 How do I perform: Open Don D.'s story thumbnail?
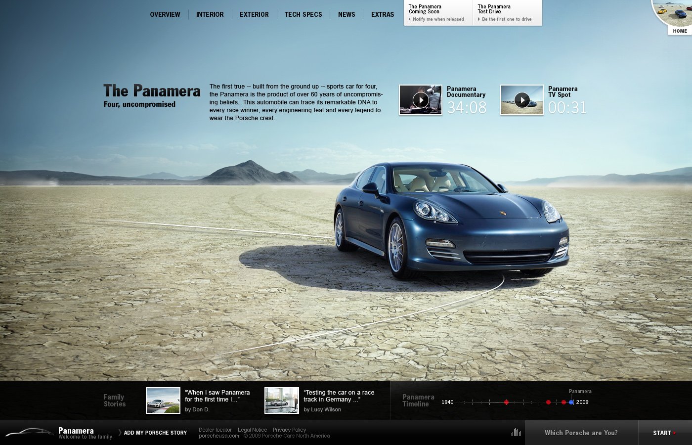tap(163, 400)
